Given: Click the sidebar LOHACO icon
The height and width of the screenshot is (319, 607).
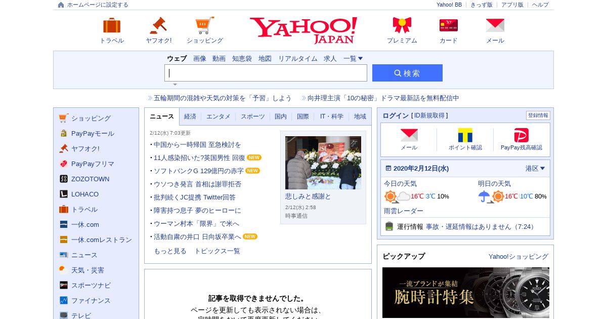Looking at the screenshot, I should [63, 194].
